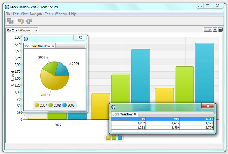
Task: Maximize the BarChart editor window
Action: click(220, 30)
